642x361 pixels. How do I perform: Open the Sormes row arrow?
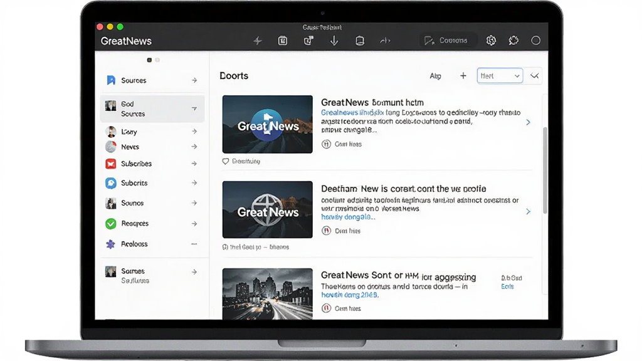(x=194, y=272)
